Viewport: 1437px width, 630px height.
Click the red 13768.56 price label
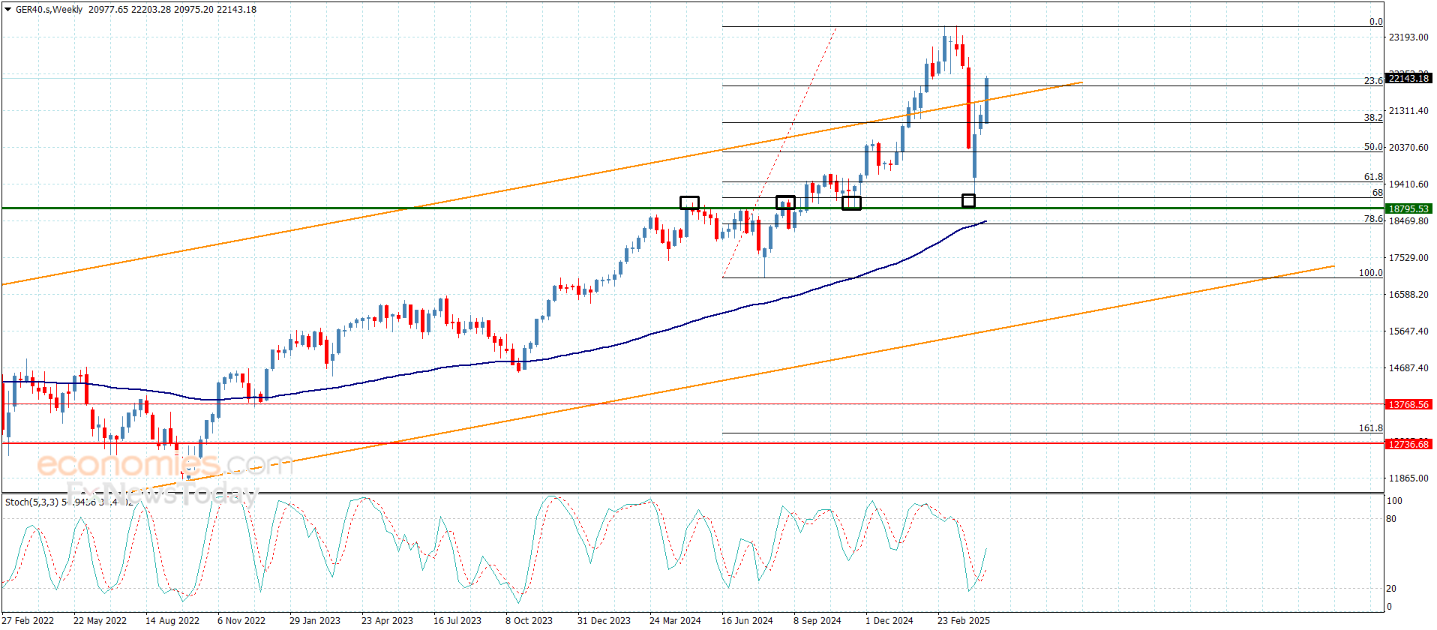[1408, 404]
